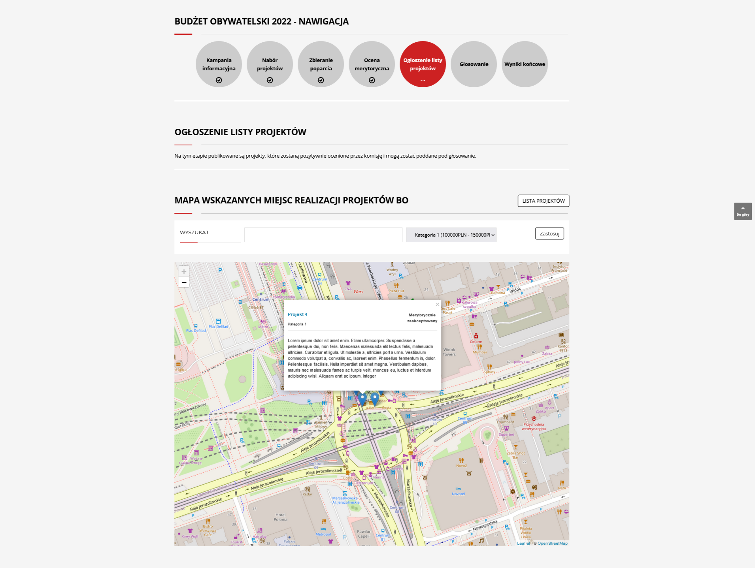
Task: Open the Leaflet attribution link
Action: pos(523,543)
